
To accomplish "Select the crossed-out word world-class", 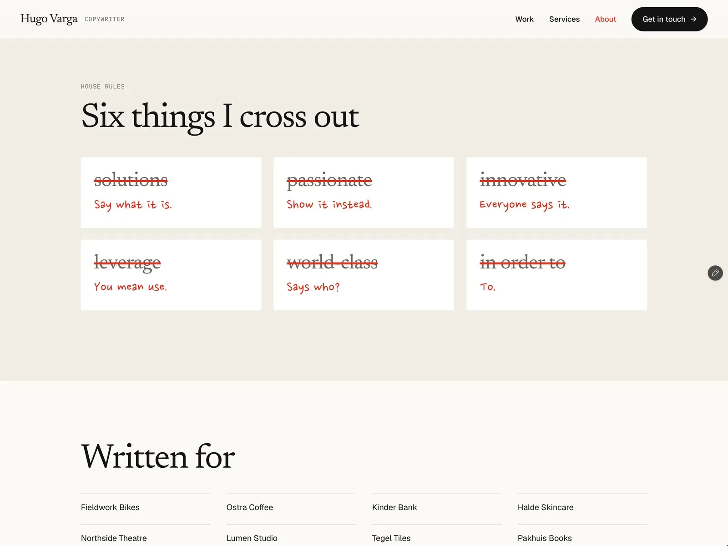I will coord(332,262).
